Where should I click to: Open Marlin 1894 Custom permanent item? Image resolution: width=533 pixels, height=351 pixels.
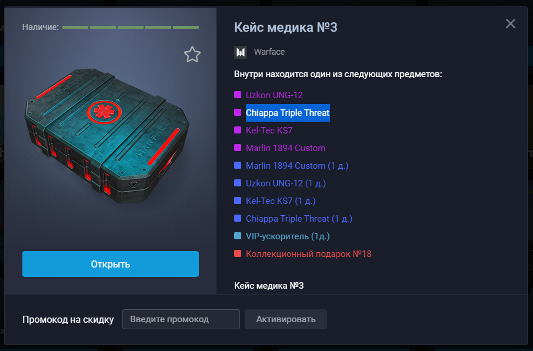(x=285, y=148)
